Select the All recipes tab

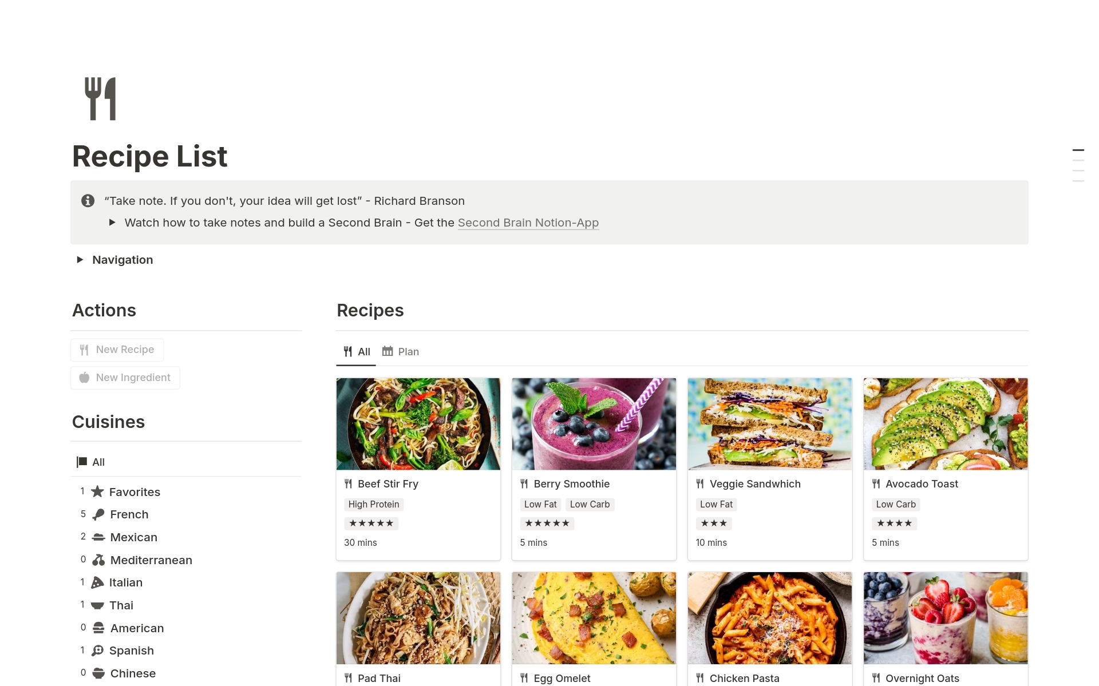pos(356,352)
